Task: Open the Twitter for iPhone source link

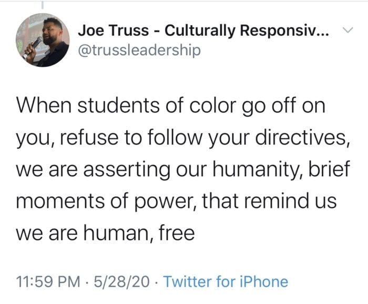Action: point(226,281)
